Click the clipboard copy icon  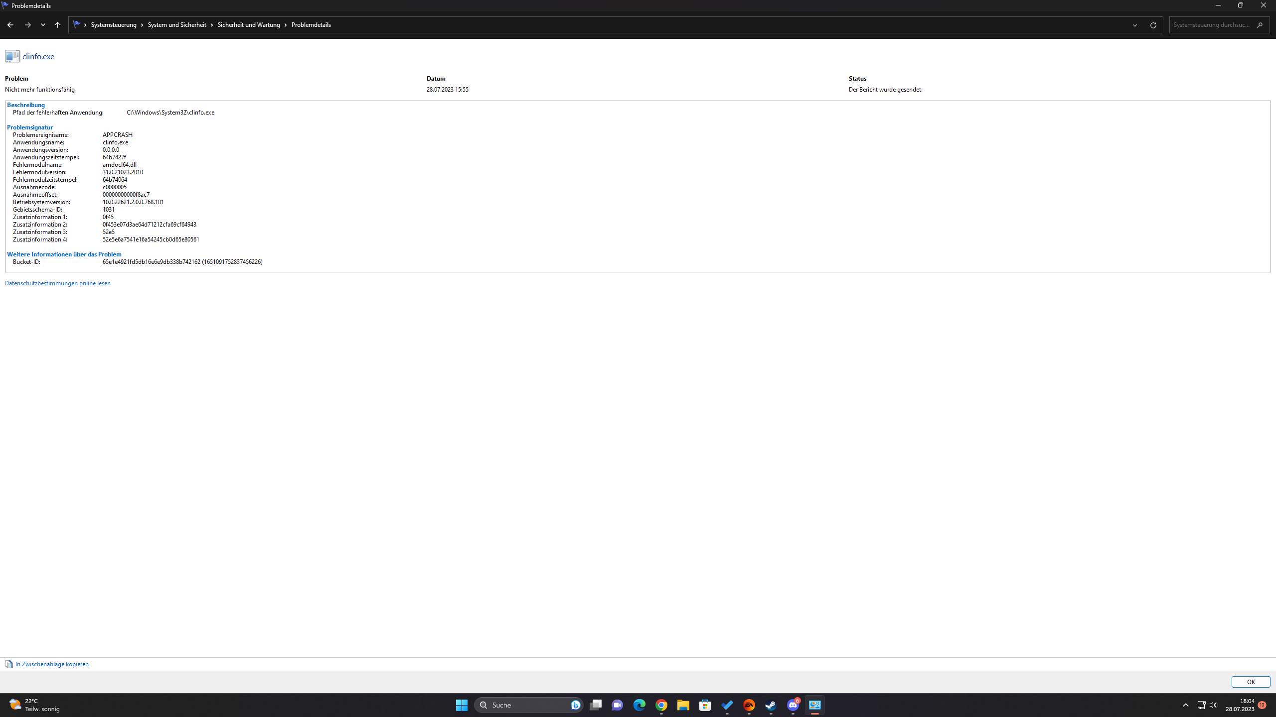pos(9,664)
